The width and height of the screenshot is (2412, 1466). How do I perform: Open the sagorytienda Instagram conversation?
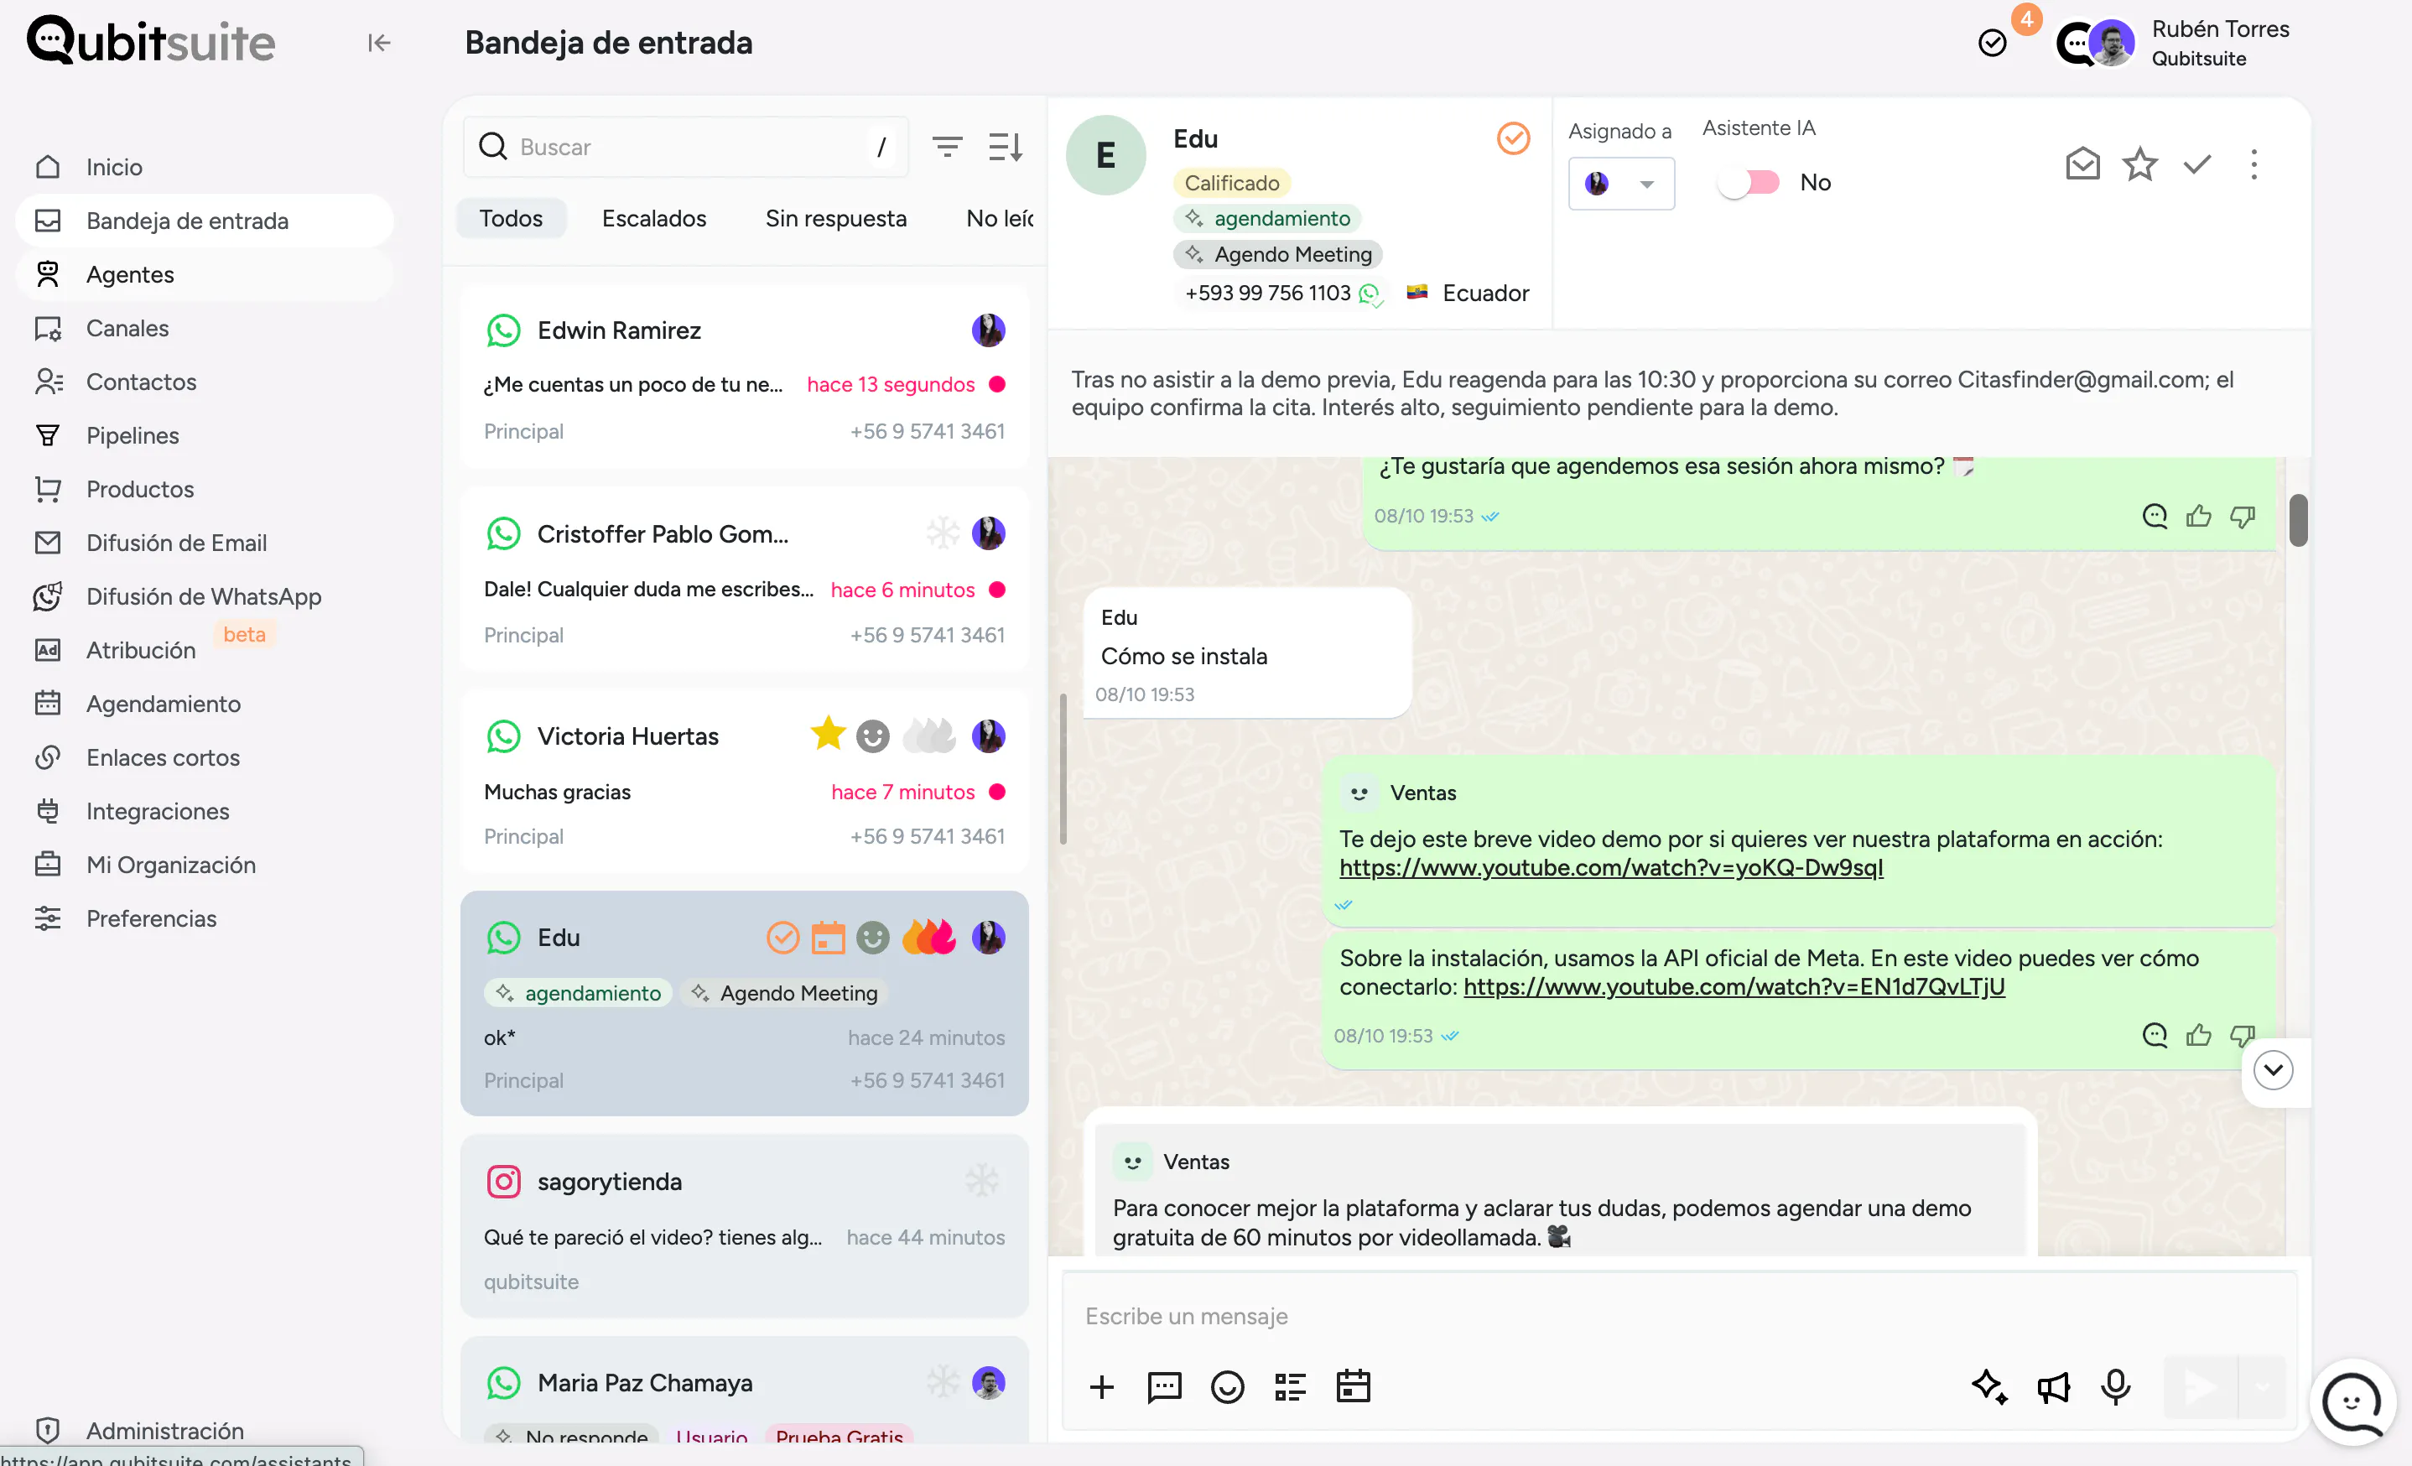(x=744, y=1227)
